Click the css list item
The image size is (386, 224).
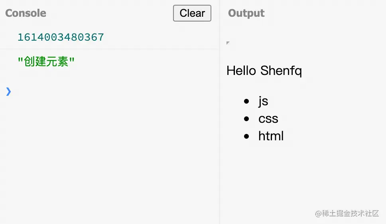(x=268, y=119)
